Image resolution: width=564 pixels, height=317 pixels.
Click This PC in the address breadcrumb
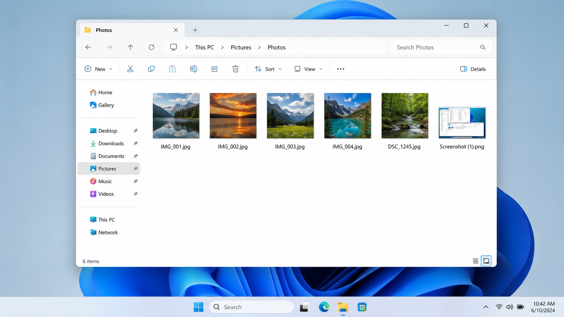[x=204, y=47]
